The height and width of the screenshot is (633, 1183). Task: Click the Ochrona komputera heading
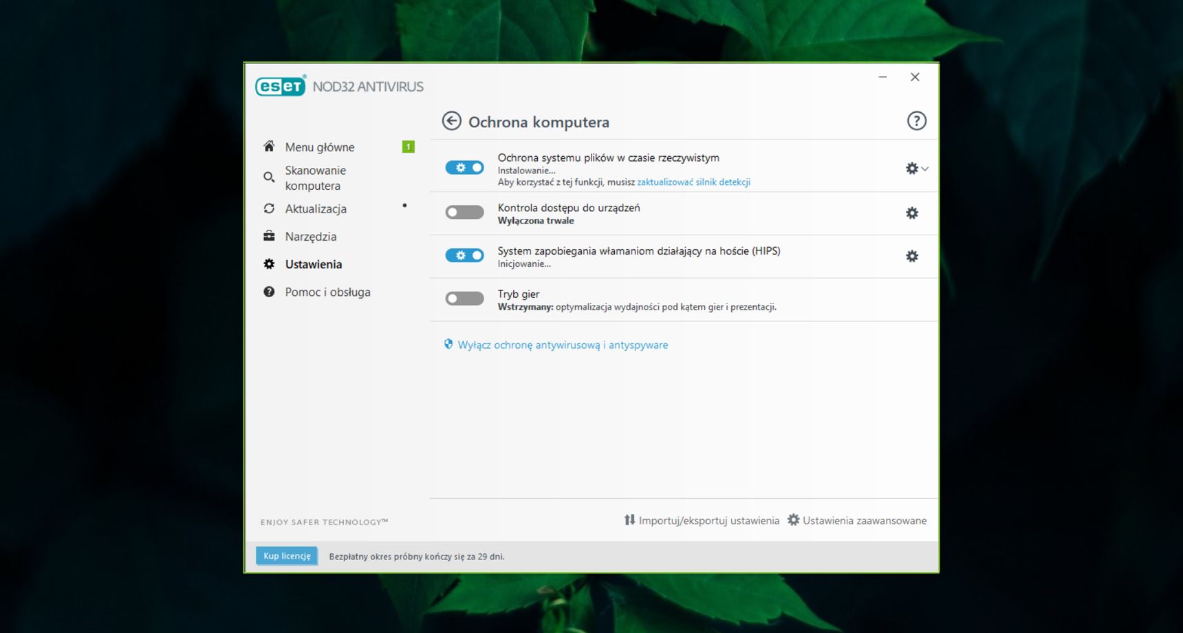pos(539,122)
